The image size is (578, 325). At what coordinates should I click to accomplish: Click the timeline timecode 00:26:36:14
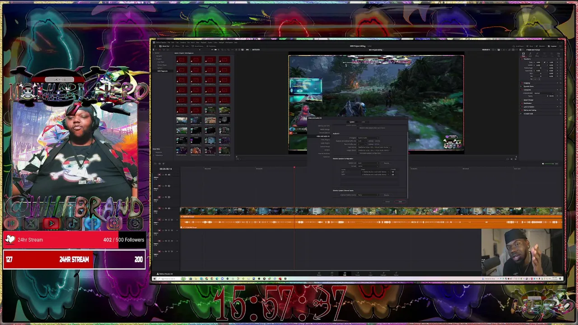[x=166, y=169]
